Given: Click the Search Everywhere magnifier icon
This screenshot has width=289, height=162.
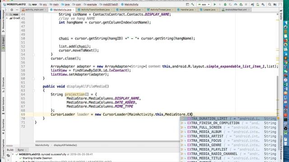Looking at the screenshot, I should pos(270,4).
